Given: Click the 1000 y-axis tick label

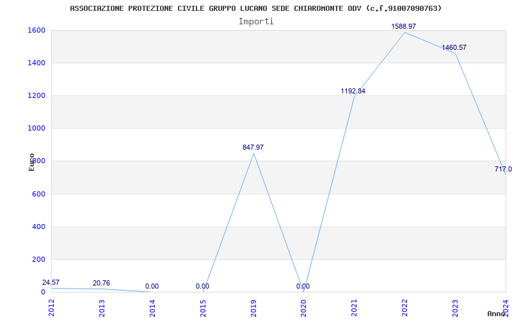Looking at the screenshot, I should click(x=36, y=129).
